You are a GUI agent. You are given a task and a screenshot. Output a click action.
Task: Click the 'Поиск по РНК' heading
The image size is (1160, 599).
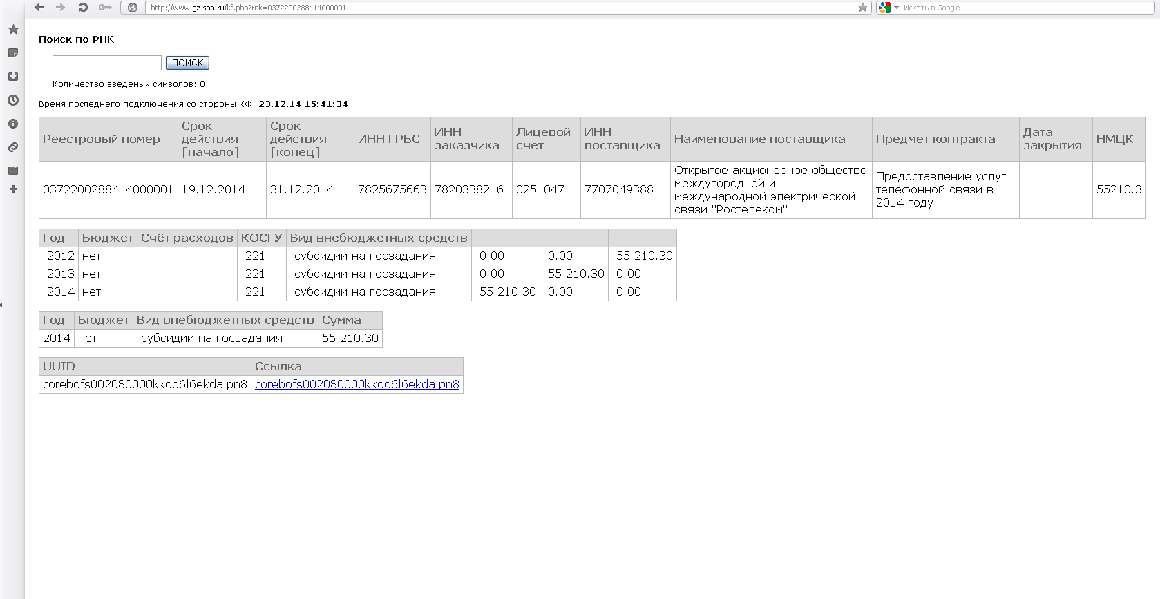77,39
